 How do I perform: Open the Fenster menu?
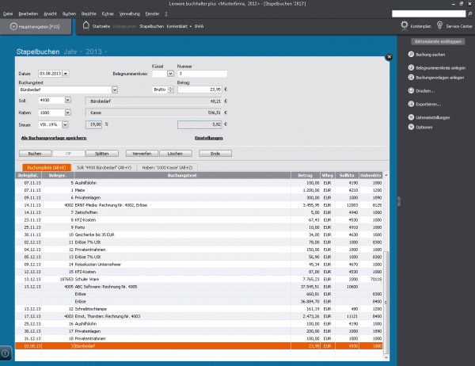152,13
